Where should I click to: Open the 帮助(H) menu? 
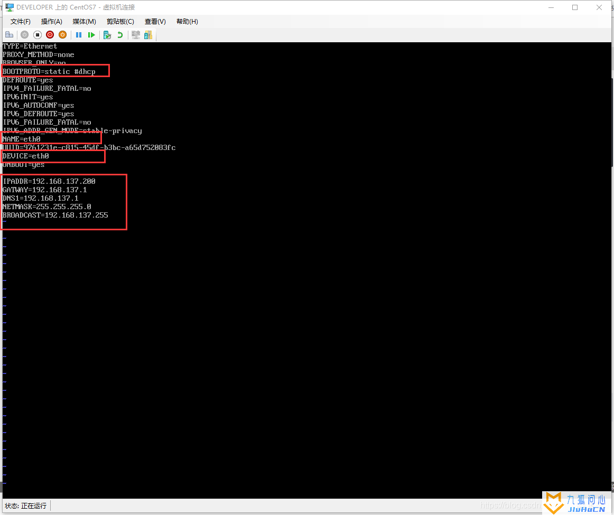187,22
